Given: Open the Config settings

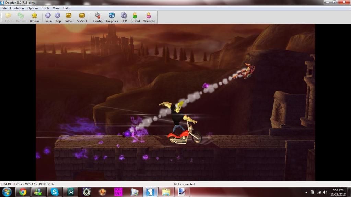Looking at the screenshot, I should (97, 17).
